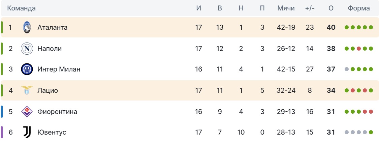Screen dimensions: 379x142
Task: Select the Интер Милан team name
Action: [59, 69]
